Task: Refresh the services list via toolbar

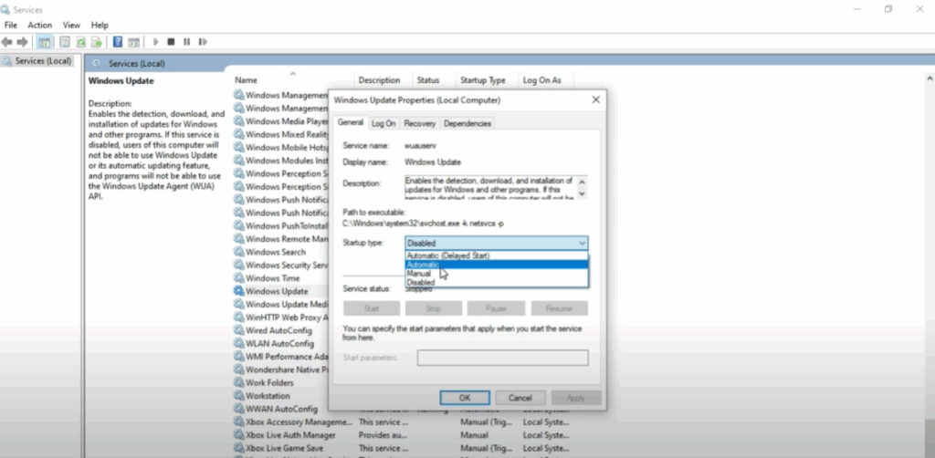Action: [x=80, y=42]
